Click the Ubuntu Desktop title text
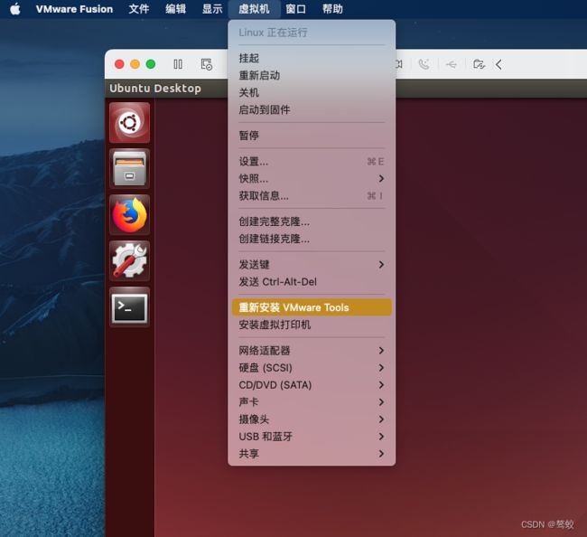Screen dimensions: 587x537 point(155,89)
